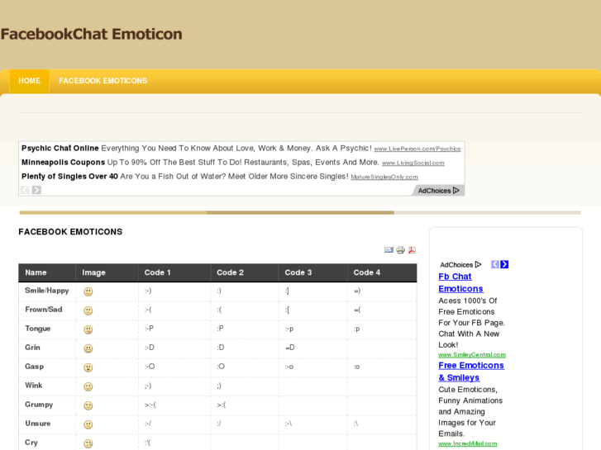Click the Unsure emoticon image
Screen dimensions: 601x450
[x=88, y=424]
